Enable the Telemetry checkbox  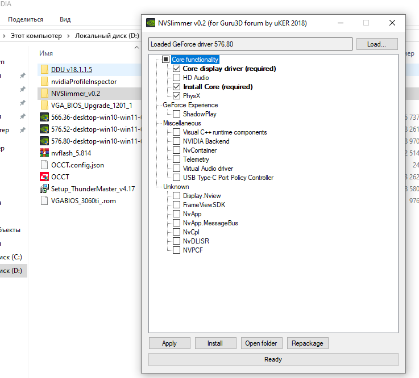pos(176,159)
